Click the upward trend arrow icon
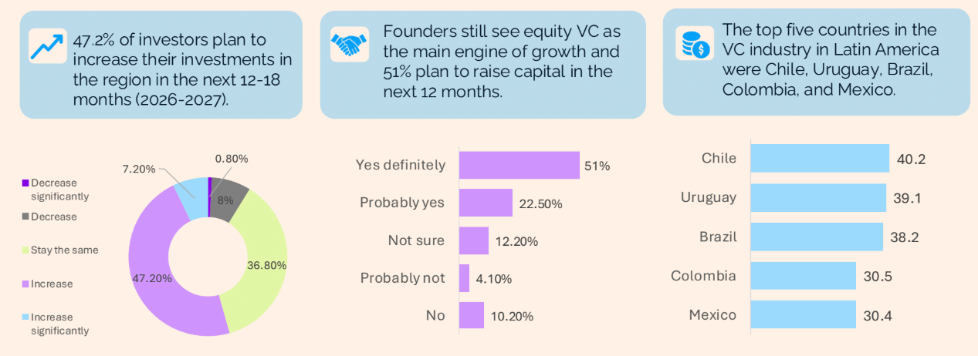The image size is (978, 356). [46, 45]
